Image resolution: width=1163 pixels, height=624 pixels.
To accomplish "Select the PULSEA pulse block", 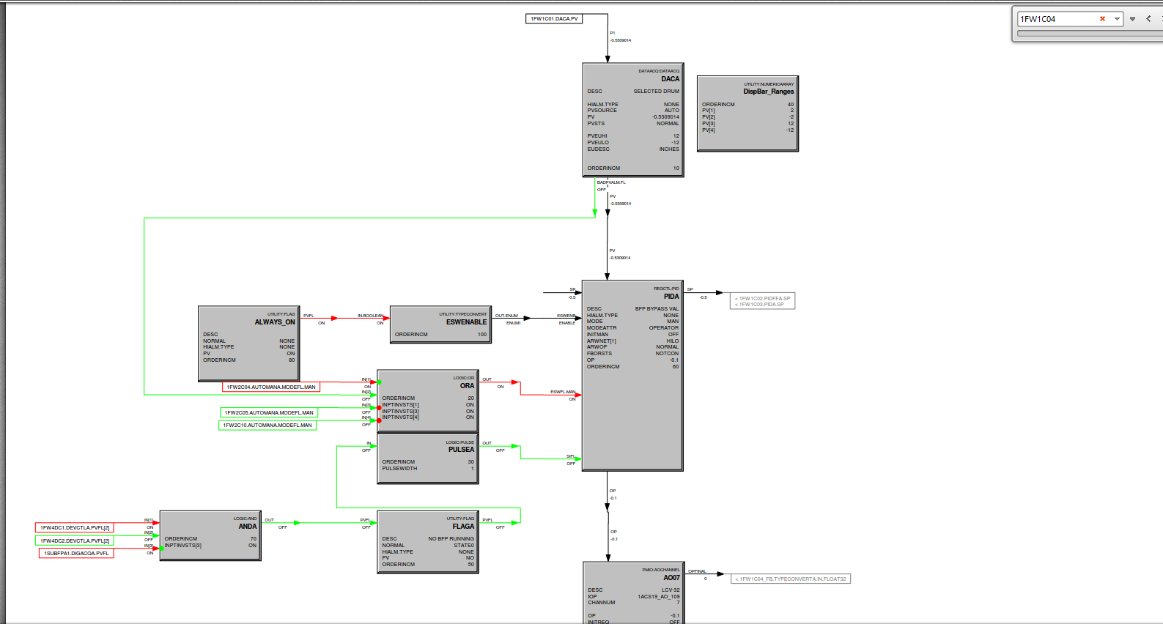I will (428, 458).
